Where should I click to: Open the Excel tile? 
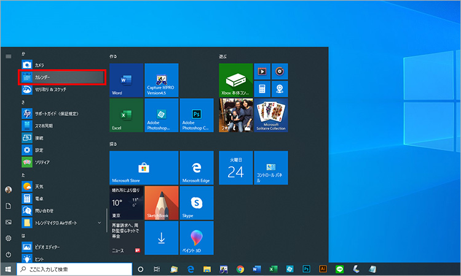126,115
